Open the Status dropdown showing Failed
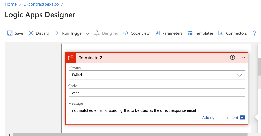This screenshot has width=261, height=136. point(157,75)
